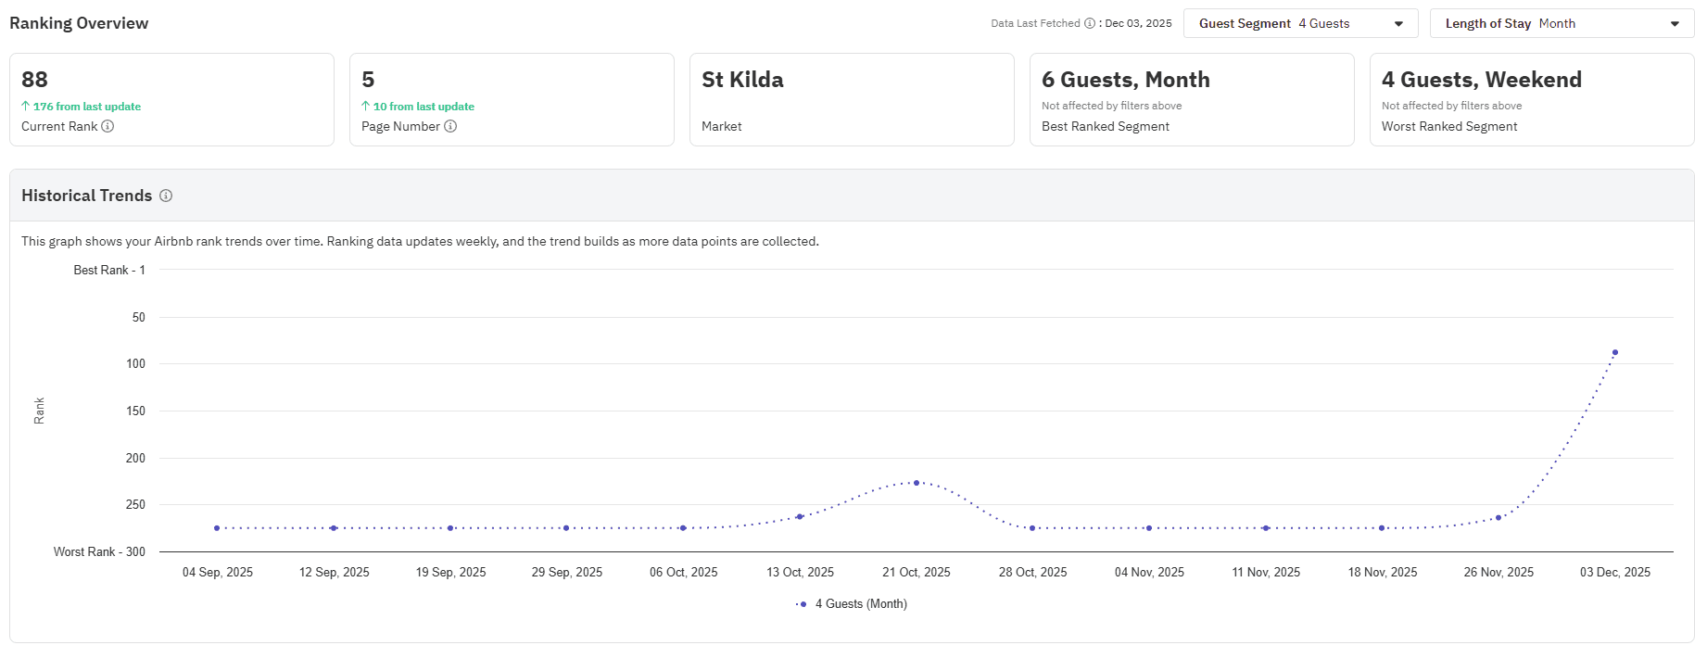
Task: Click the St Kilda Market card
Action: tap(851, 99)
